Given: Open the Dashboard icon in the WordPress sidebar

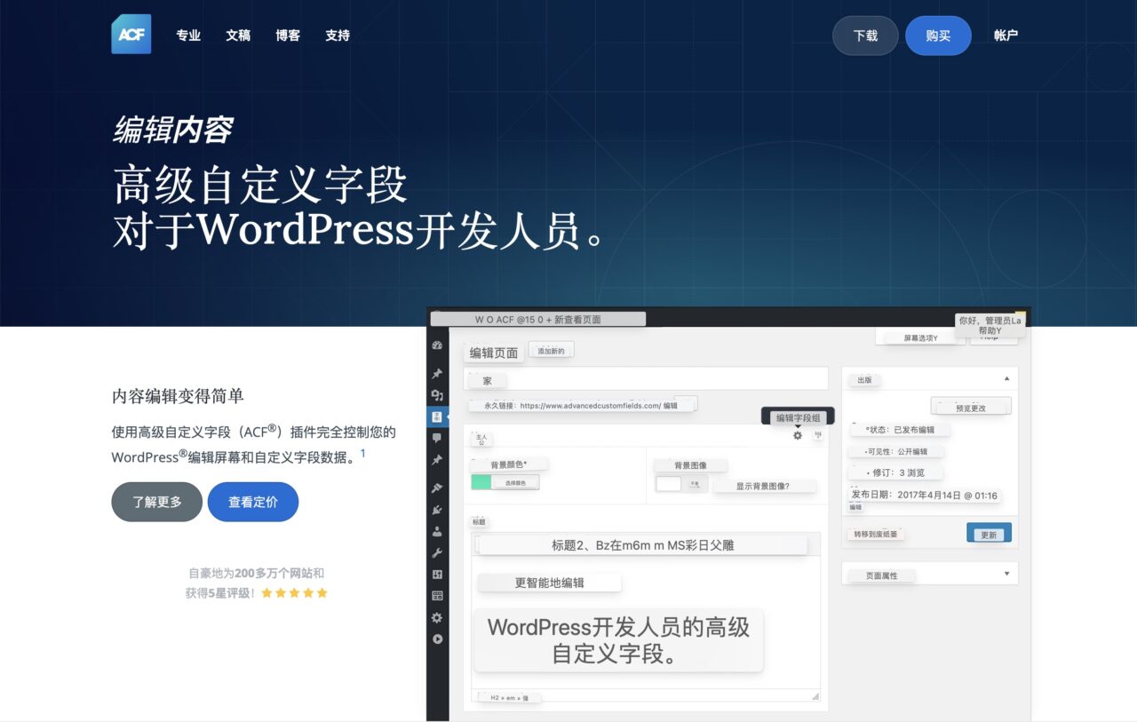Looking at the screenshot, I should (437, 345).
